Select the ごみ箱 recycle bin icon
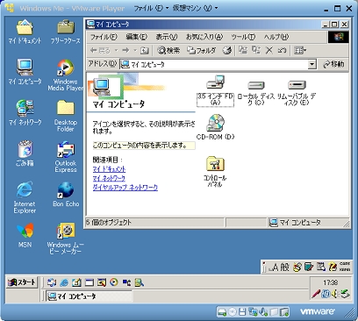The image size is (358, 321). click(25, 153)
